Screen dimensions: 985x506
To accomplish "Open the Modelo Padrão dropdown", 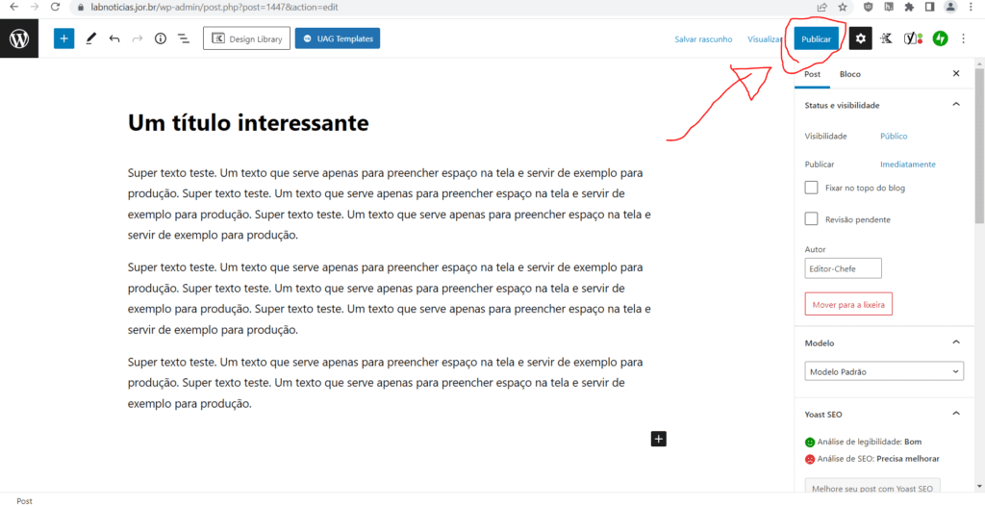I will [884, 371].
